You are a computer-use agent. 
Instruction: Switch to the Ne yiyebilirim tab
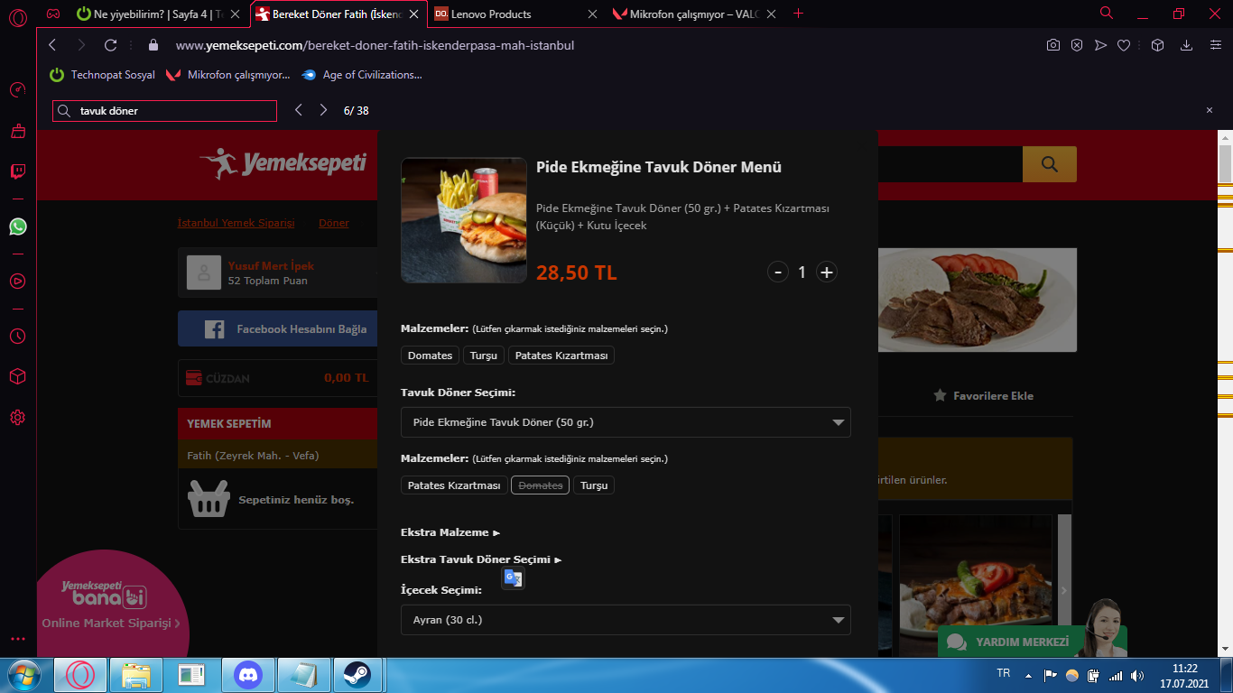(157, 14)
